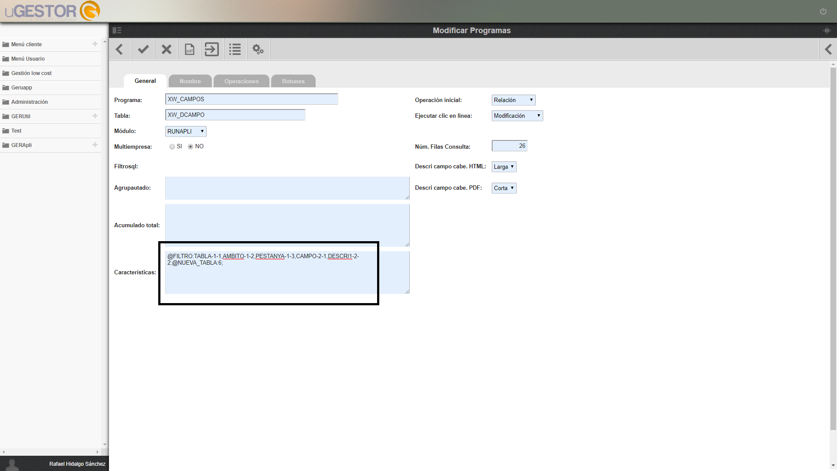The image size is (837, 471).
Task: Switch to the Operaciones tab
Action: click(242, 82)
